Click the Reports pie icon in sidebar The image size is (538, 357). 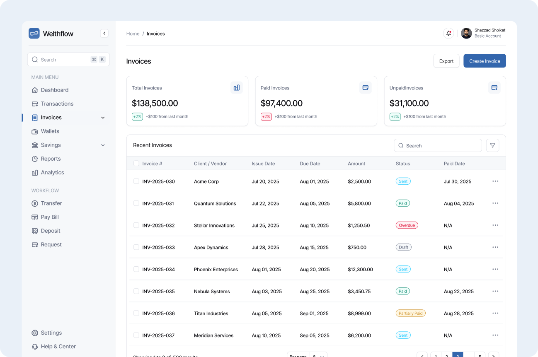[x=35, y=159]
